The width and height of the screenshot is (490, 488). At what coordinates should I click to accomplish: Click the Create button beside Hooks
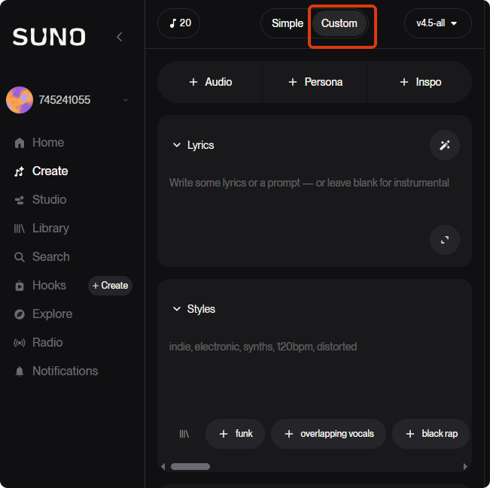pos(110,286)
